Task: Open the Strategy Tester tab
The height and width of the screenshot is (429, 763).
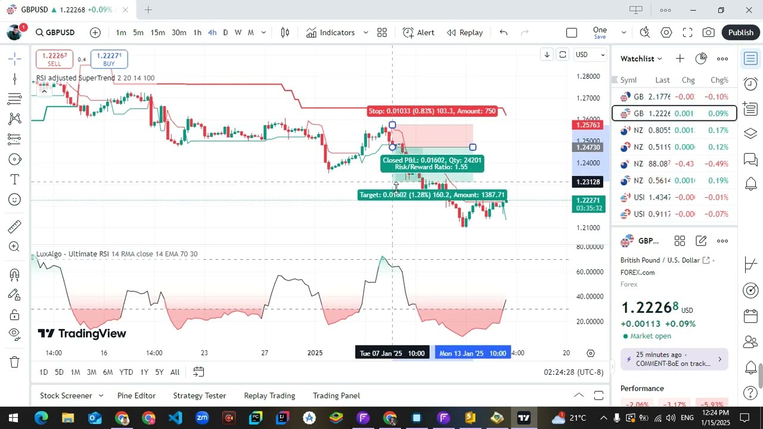Action: coord(200,396)
